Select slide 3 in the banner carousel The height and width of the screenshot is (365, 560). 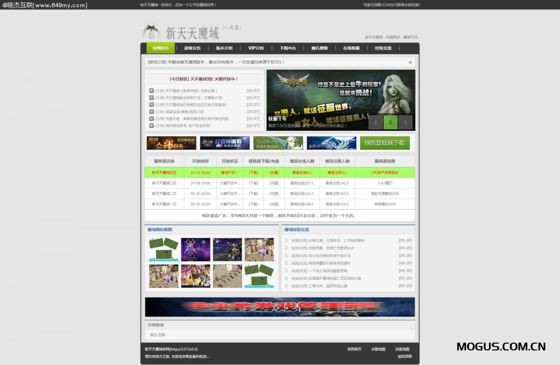405,122
